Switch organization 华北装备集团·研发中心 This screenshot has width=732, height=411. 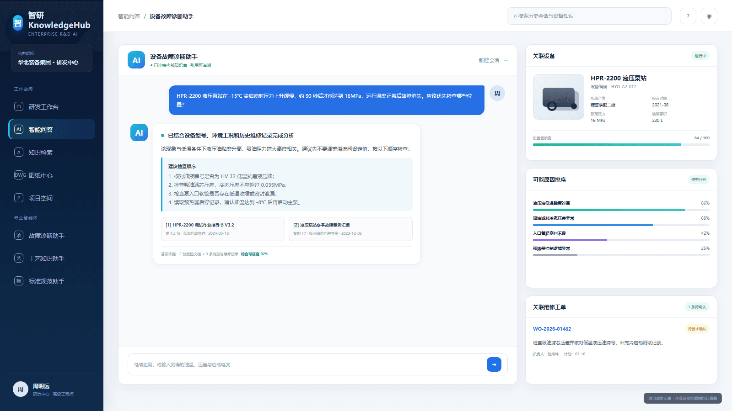(x=52, y=58)
